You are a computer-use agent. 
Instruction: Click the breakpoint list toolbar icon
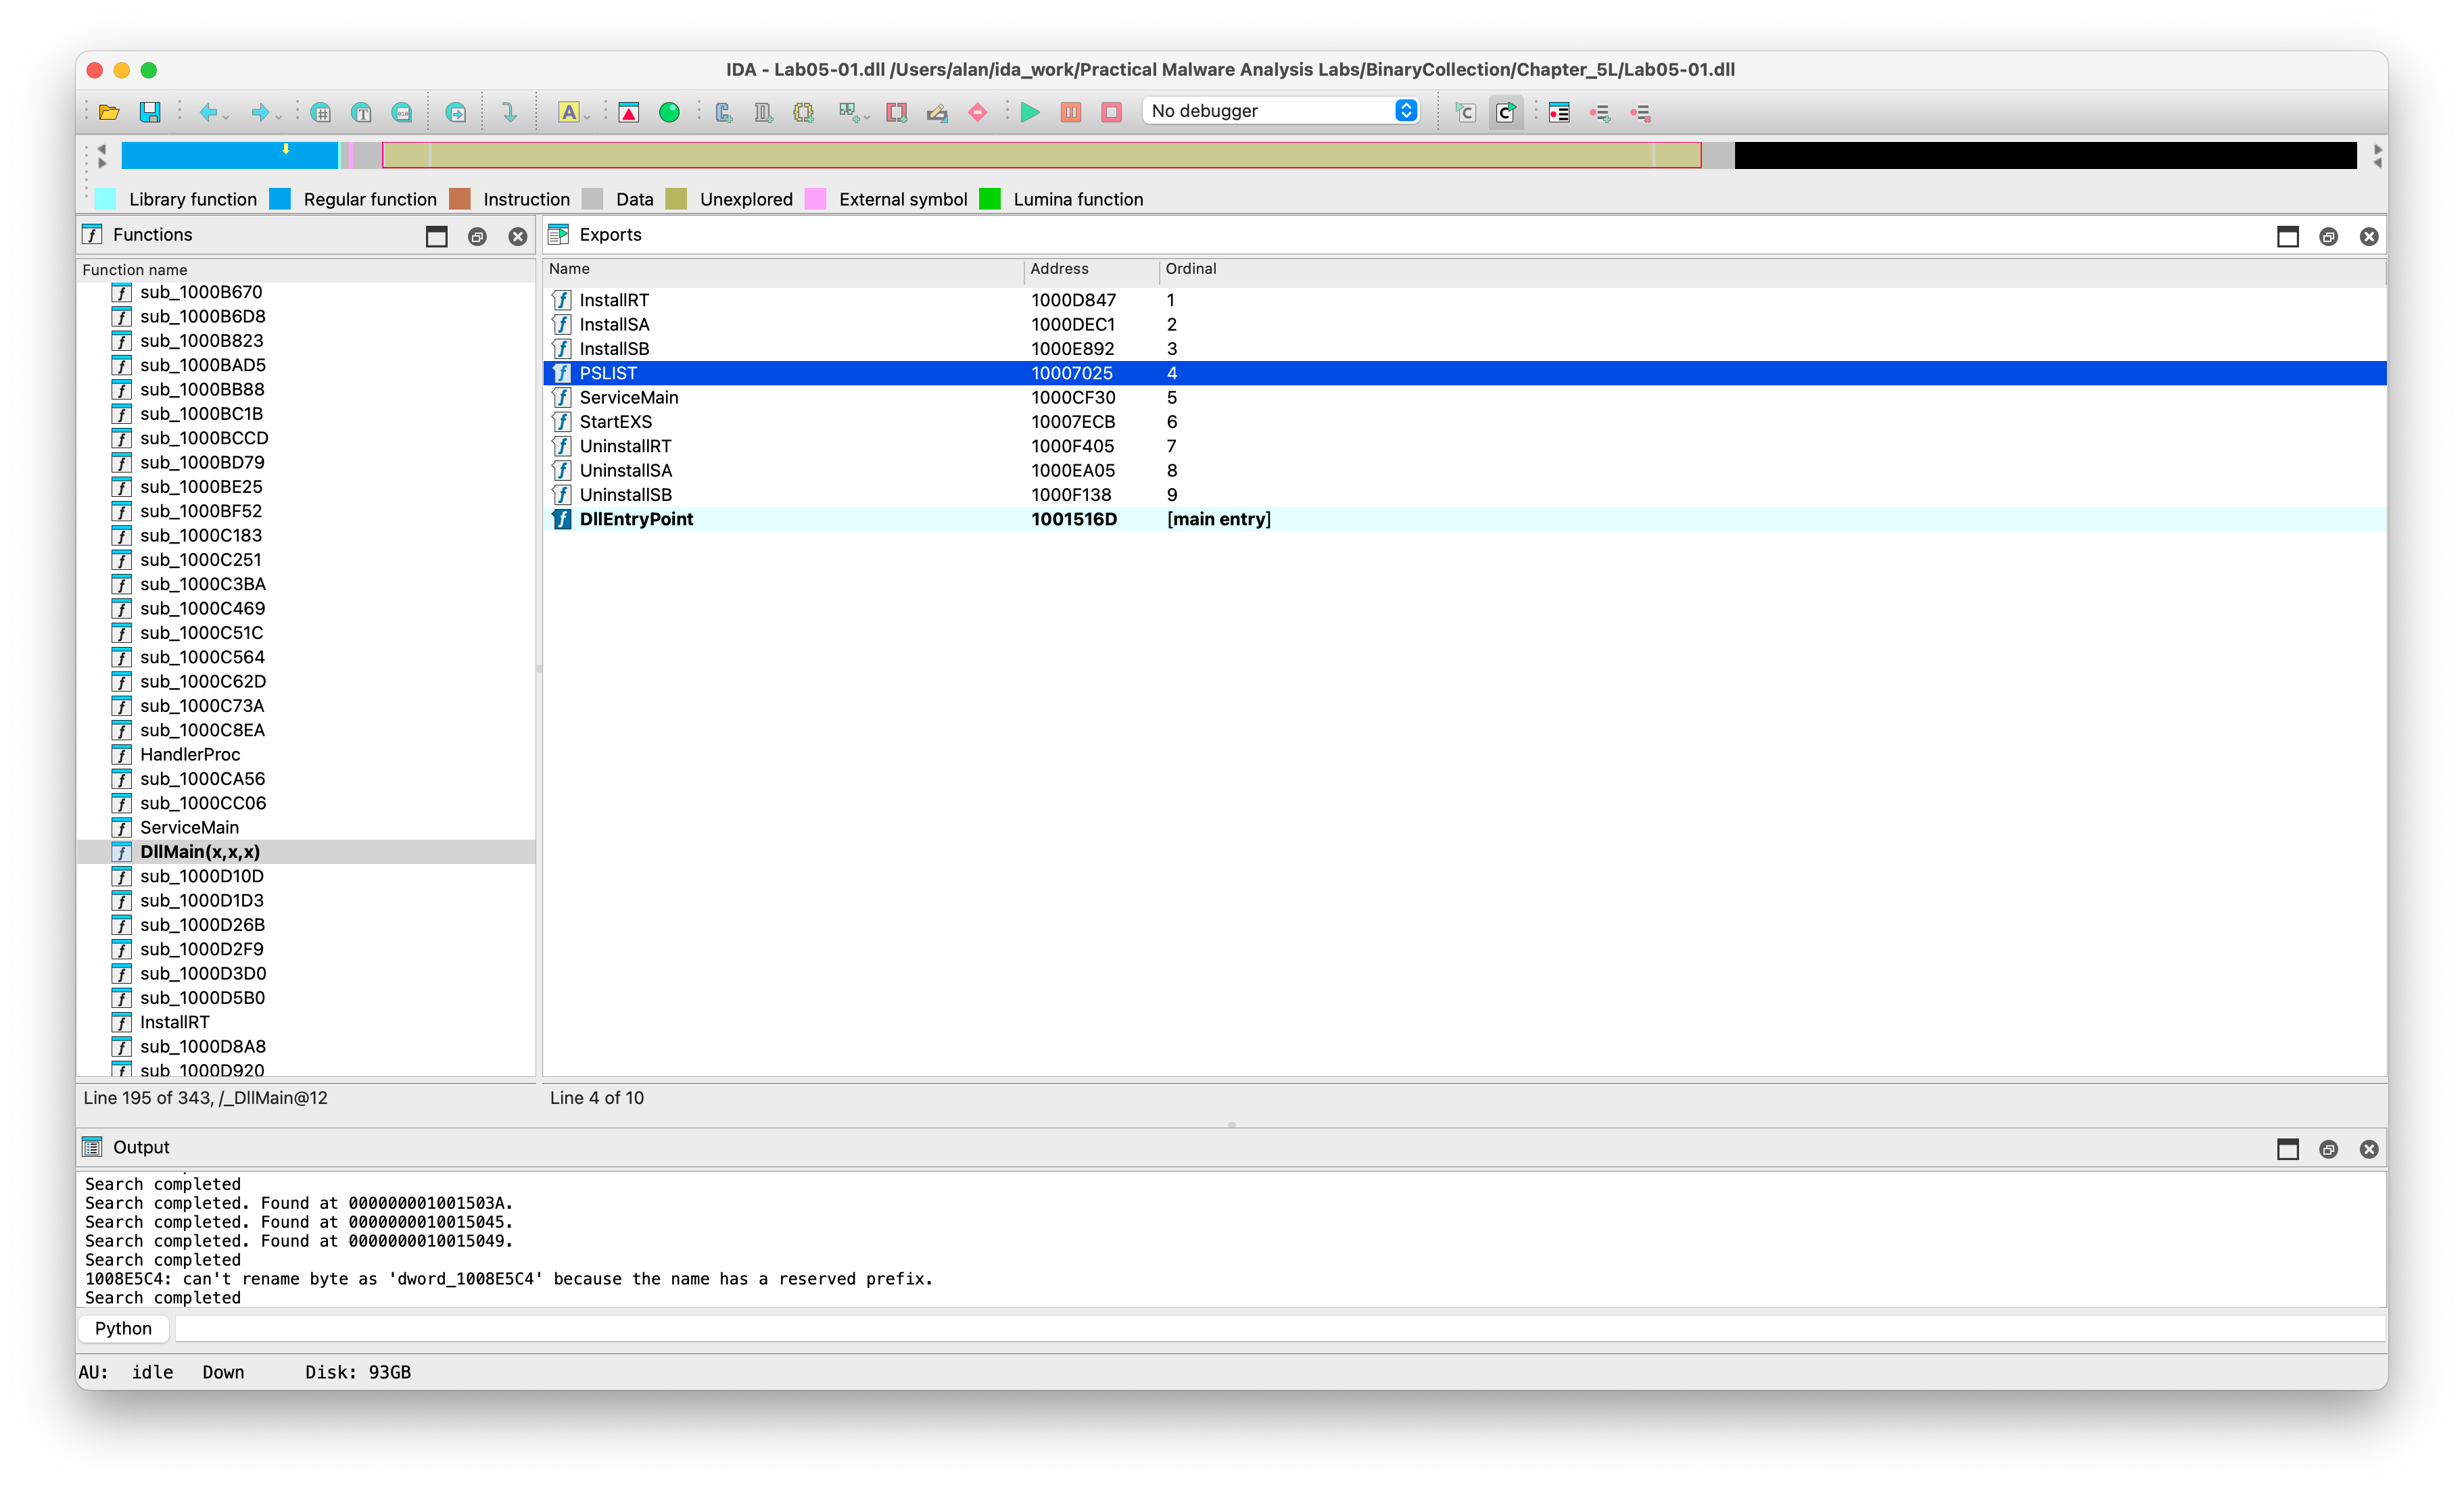pyautogui.click(x=1558, y=112)
